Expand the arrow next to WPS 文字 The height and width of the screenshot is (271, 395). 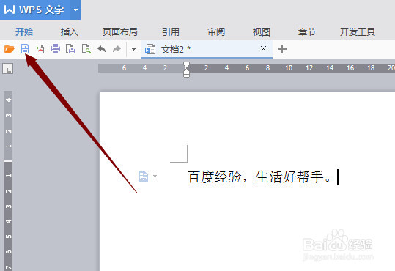(75, 10)
